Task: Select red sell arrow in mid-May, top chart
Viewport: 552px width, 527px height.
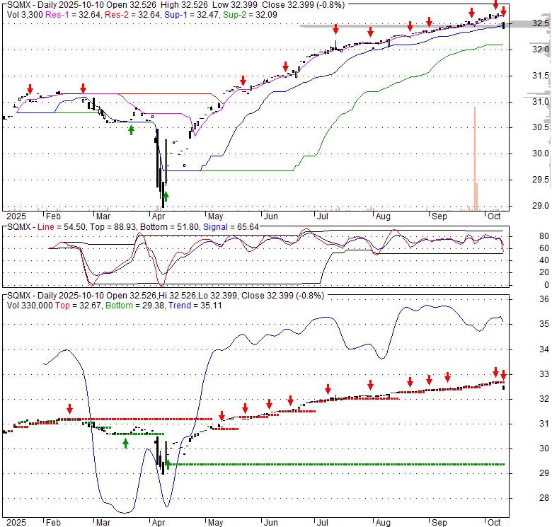Action: (243, 81)
